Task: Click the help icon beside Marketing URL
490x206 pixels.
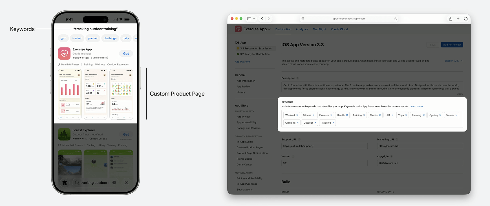Action: (397, 139)
